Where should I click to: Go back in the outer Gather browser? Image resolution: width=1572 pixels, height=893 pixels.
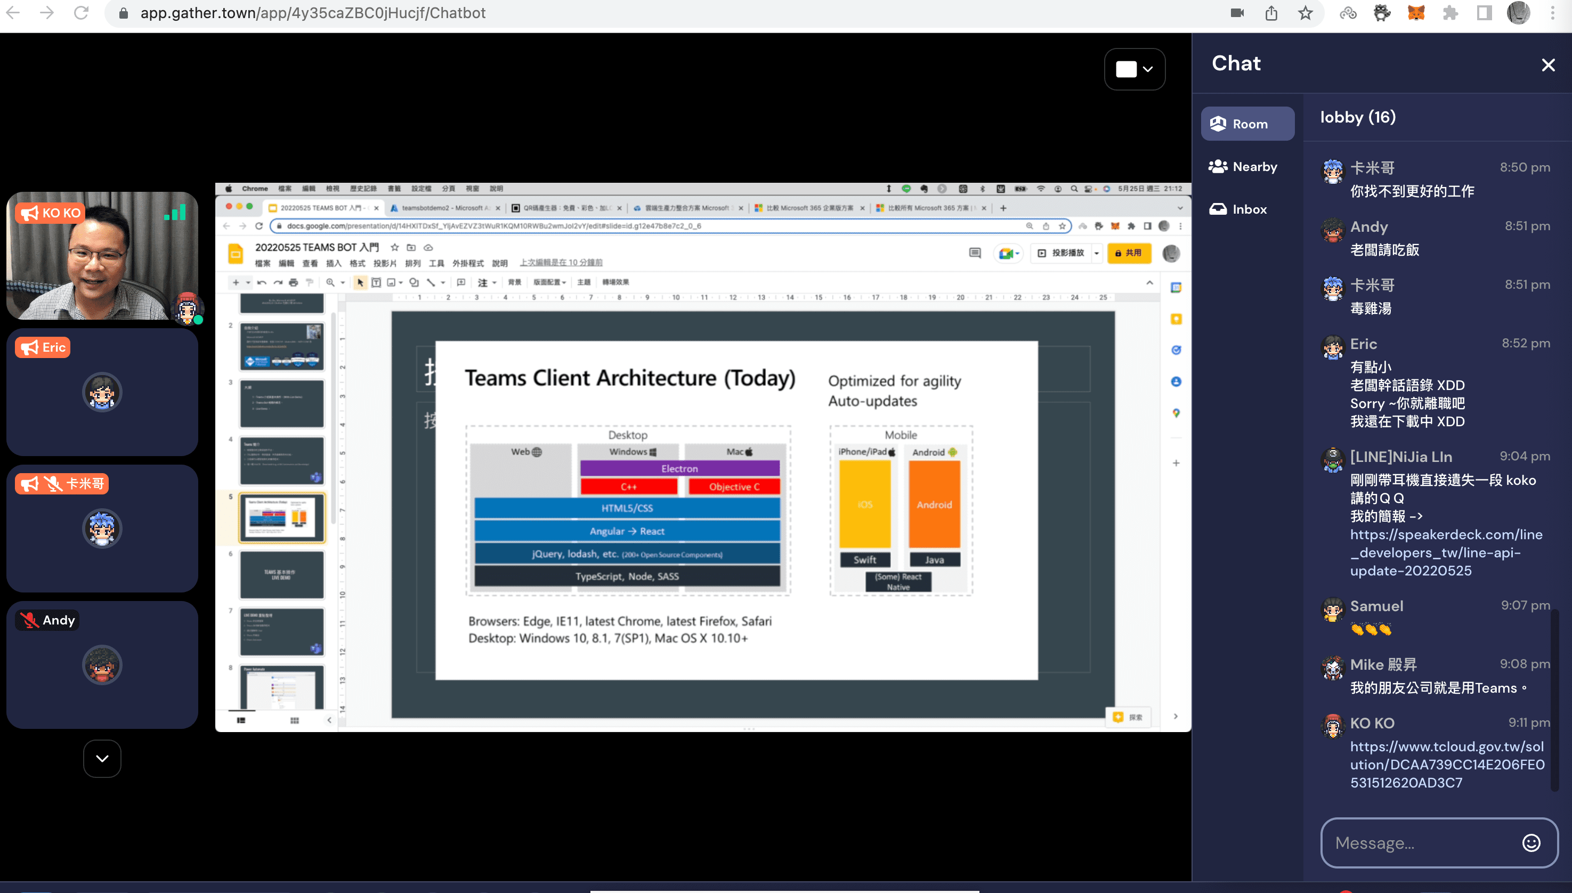click(x=13, y=13)
